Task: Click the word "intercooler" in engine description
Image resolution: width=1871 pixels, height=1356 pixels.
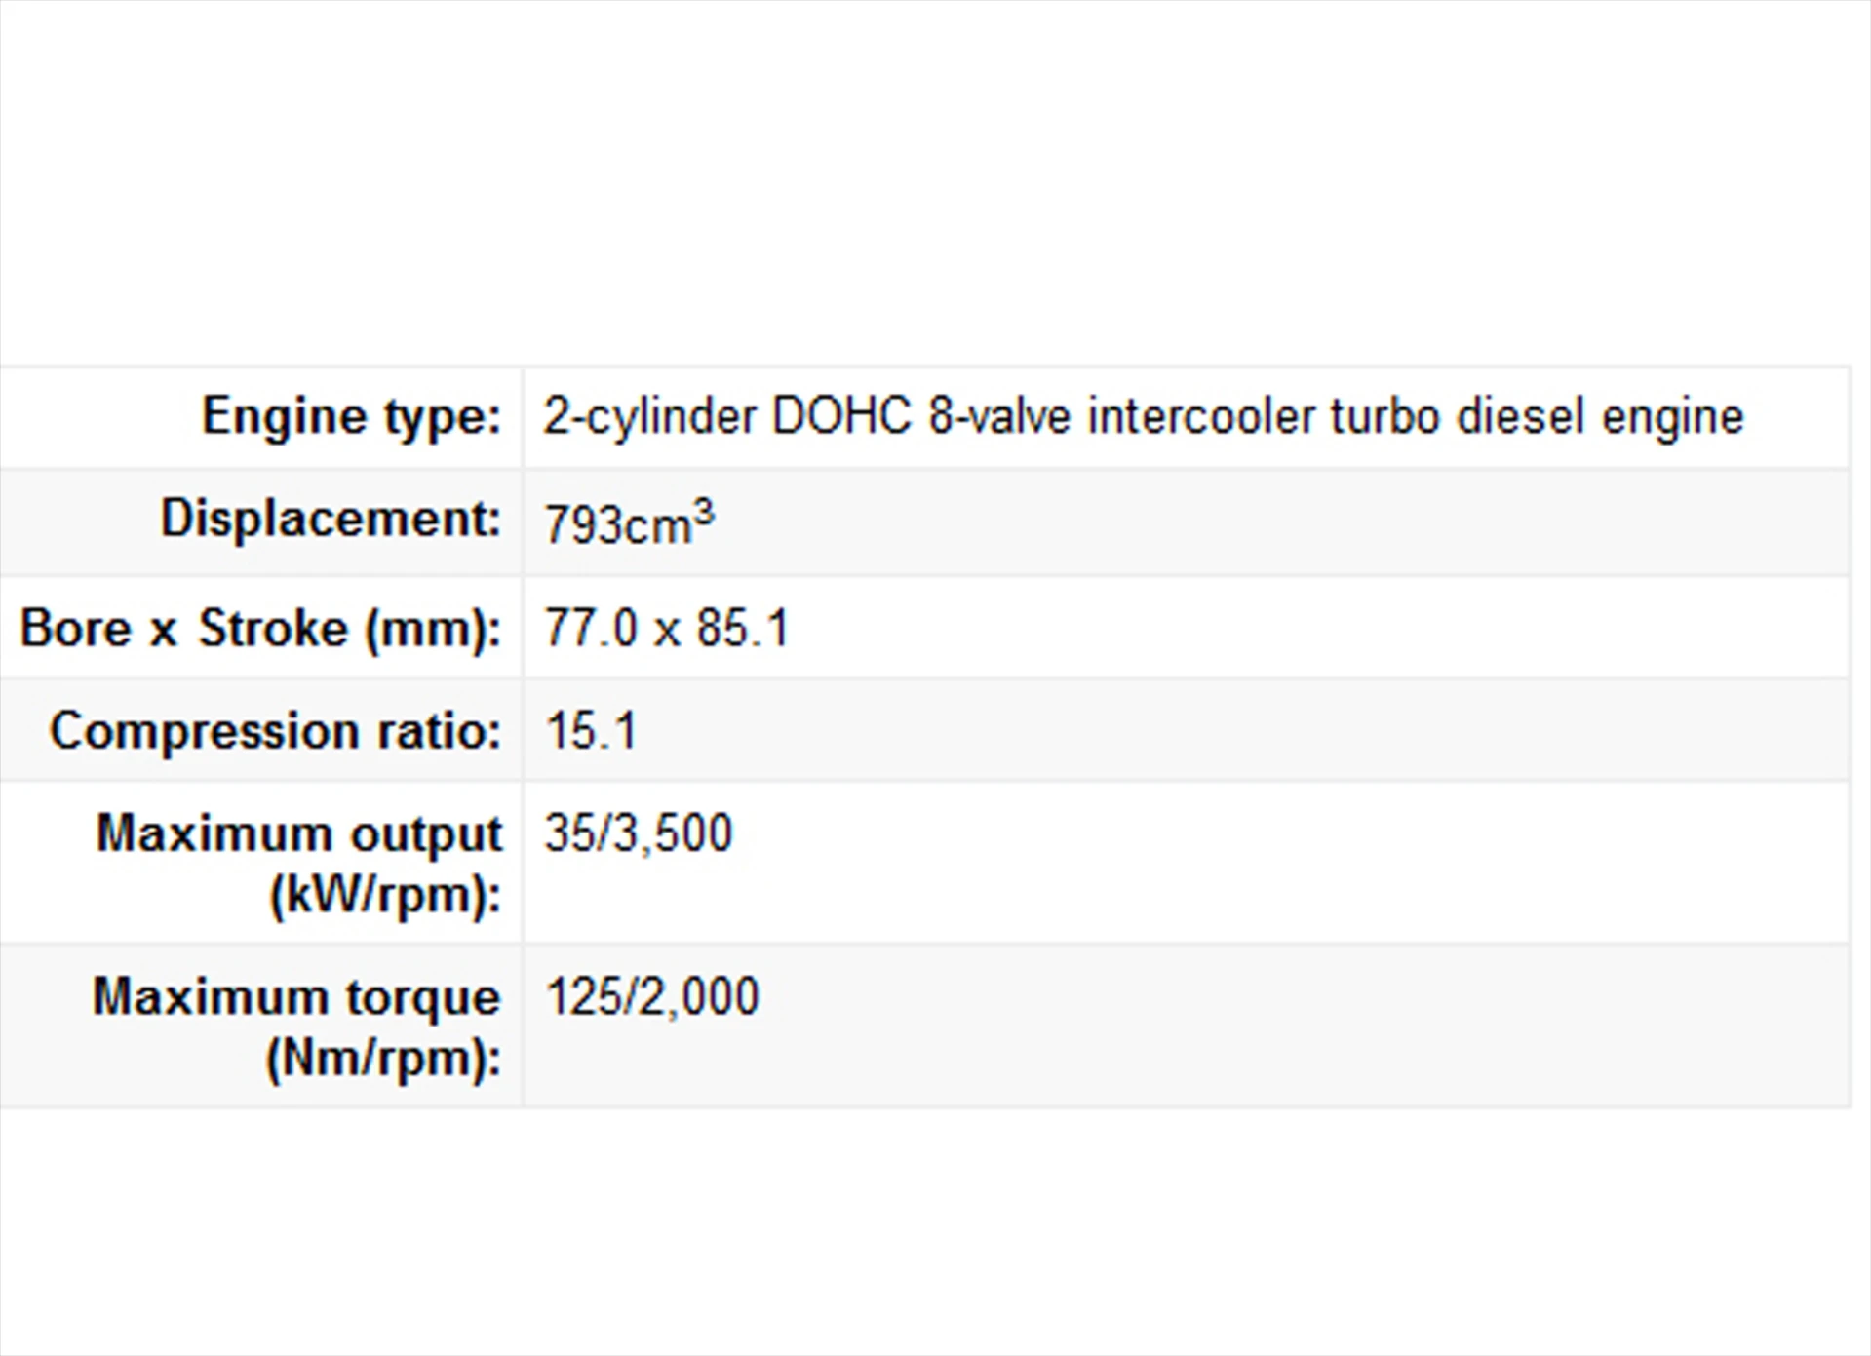Action: (1201, 417)
